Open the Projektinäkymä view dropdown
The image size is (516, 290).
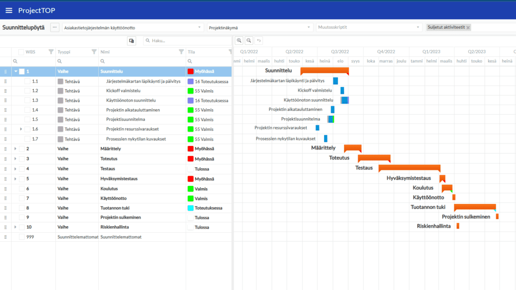(260, 28)
